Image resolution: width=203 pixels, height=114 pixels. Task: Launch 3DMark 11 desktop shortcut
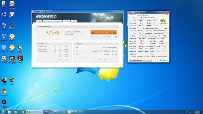pyautogui.click(x=12, y=37)
